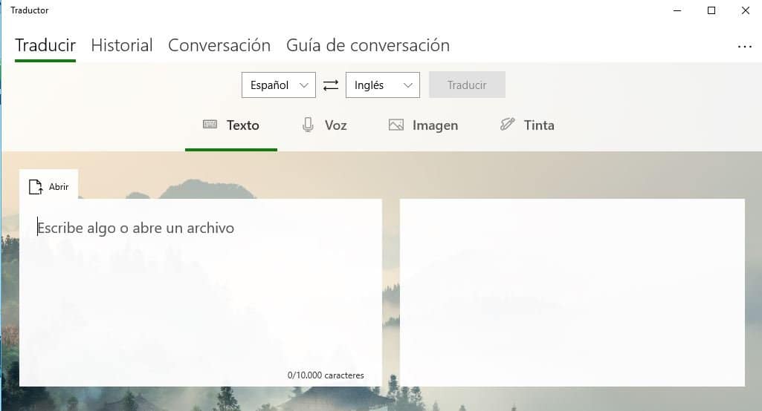Click Abrir to open a file

tap(48, 186)
